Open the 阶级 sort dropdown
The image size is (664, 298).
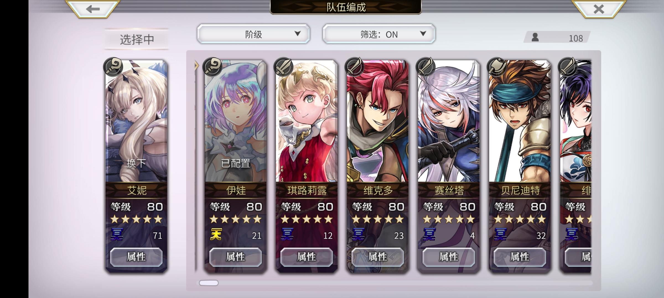pyautogui.click(x=253, y=34)
